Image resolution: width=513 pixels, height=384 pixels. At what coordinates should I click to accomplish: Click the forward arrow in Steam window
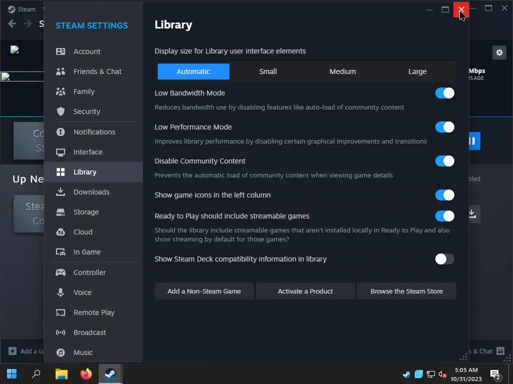click(x=28, y=23)
